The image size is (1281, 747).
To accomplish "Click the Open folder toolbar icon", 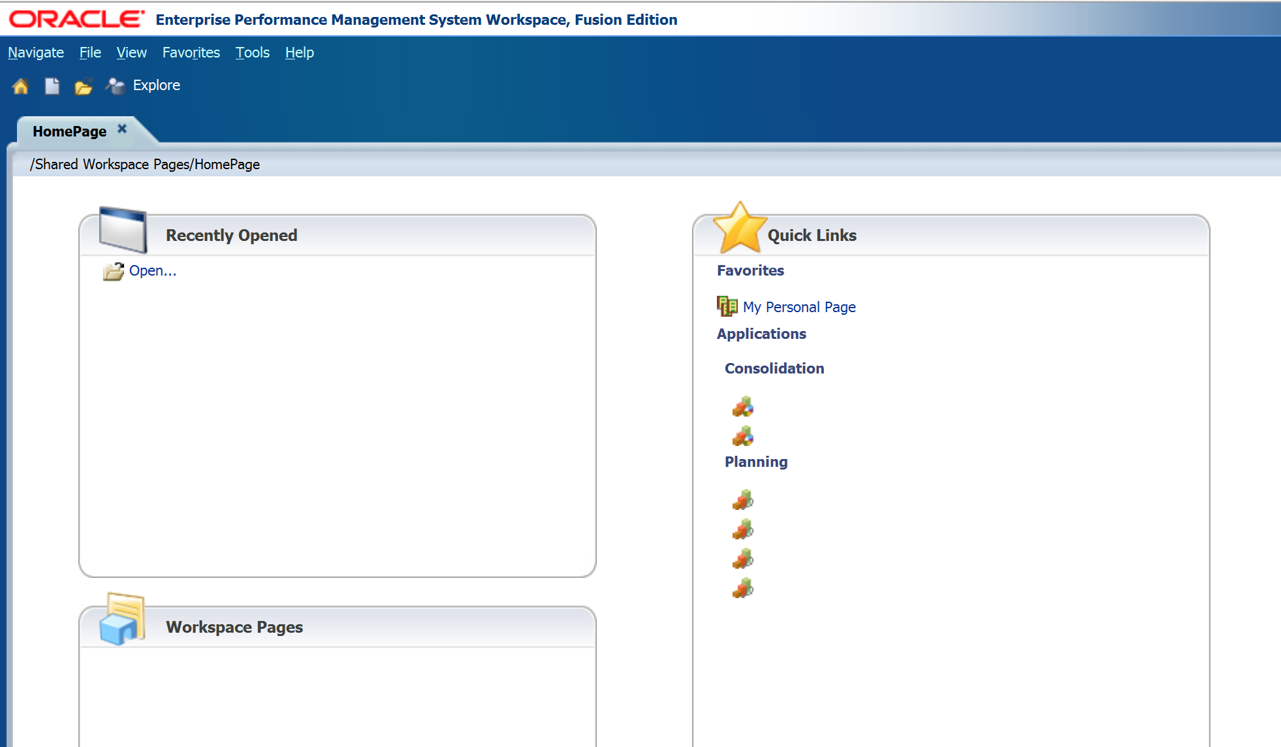I will click(83, 86).
